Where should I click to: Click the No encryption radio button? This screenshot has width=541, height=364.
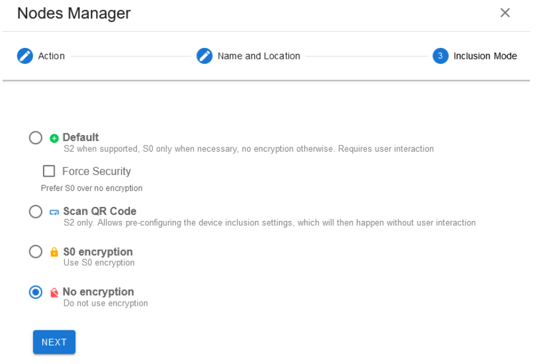tap(36, 292)
